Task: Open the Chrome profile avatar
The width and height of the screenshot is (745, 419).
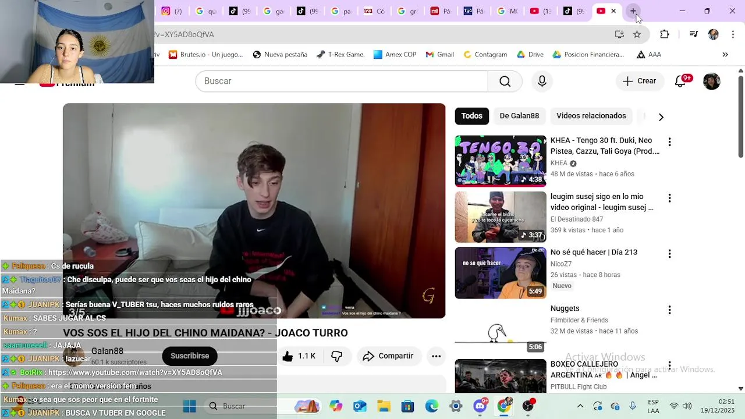Action: click(714, 34)
